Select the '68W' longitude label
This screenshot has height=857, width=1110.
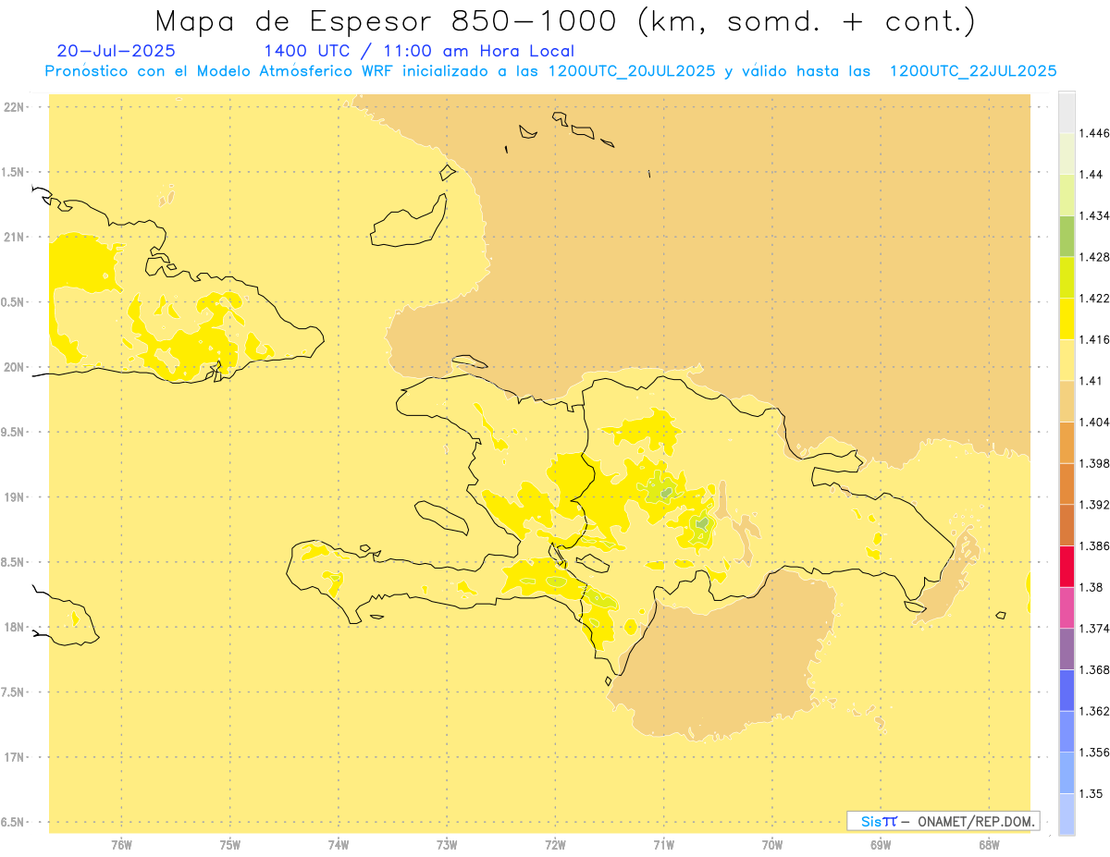[989, 844]
